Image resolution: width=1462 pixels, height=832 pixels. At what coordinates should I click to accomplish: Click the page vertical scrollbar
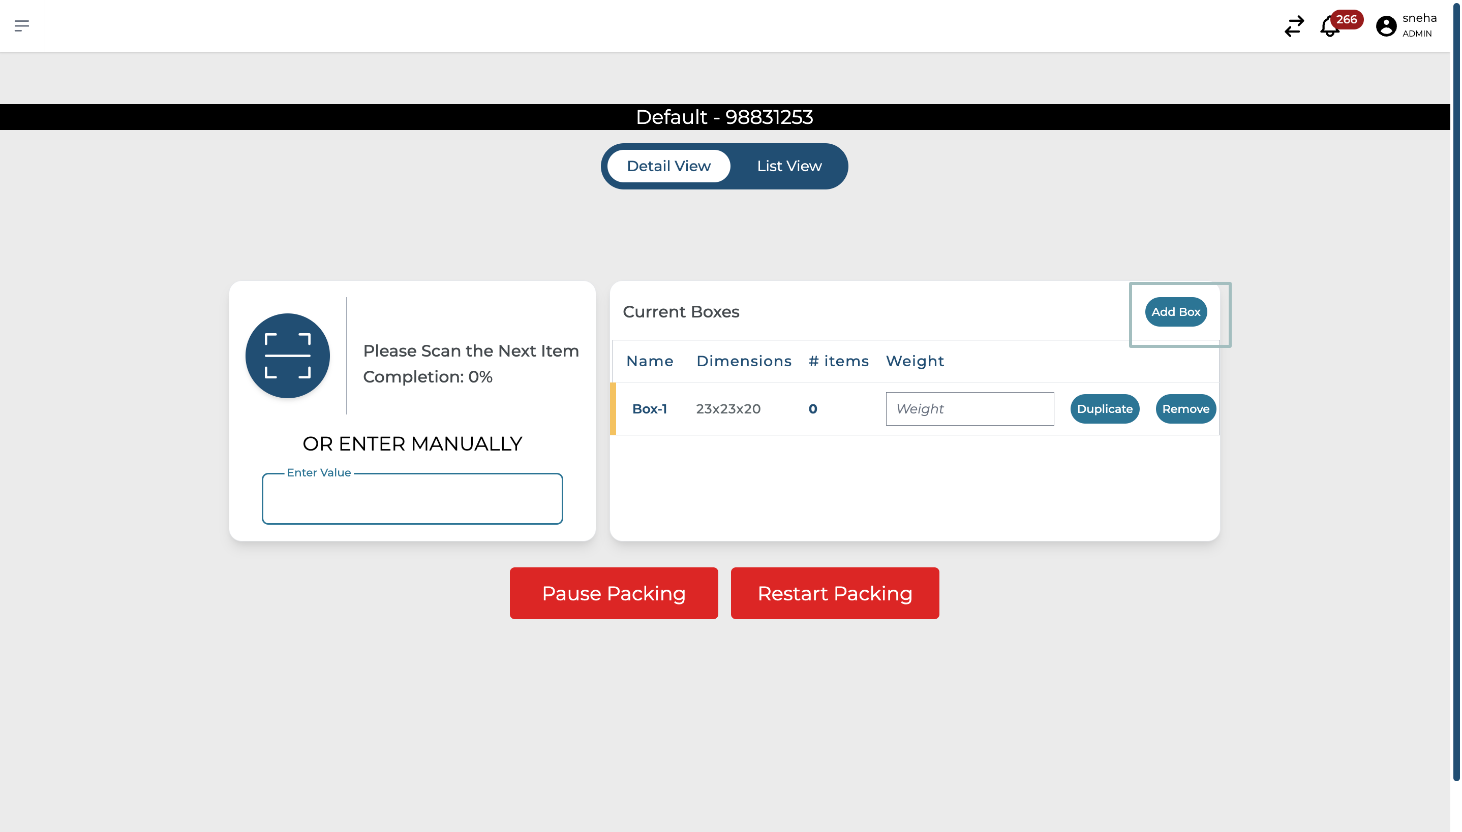[x=1456, y=400]
